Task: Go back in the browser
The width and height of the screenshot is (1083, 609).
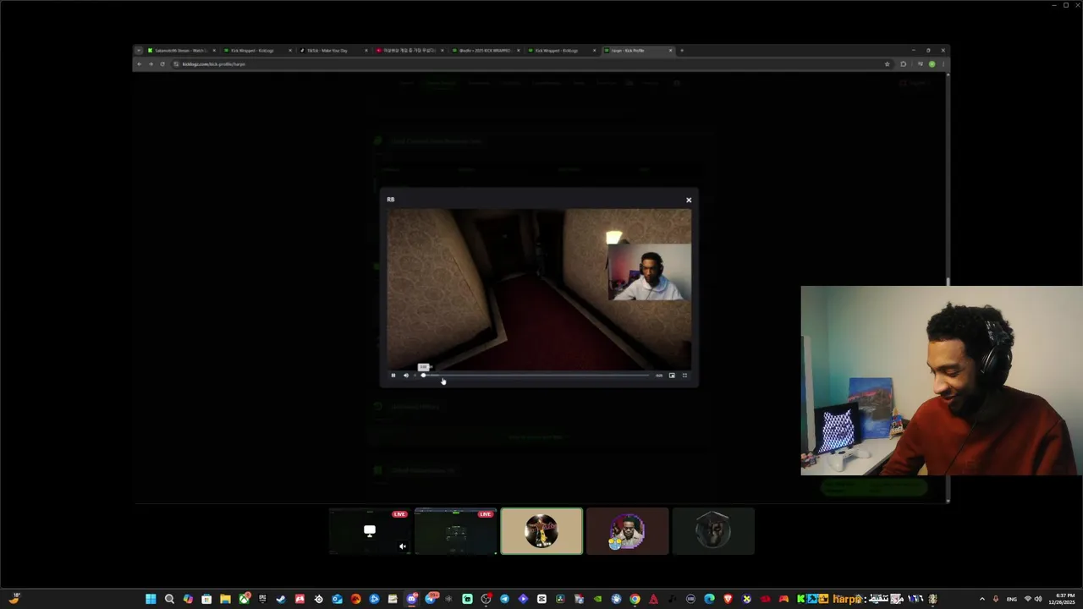Action: (x=140, y=64)
